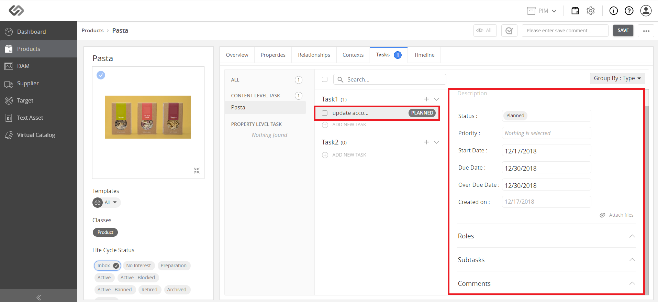Select Preparation life cycle status

pyautogui.click(x=174, y=266)
